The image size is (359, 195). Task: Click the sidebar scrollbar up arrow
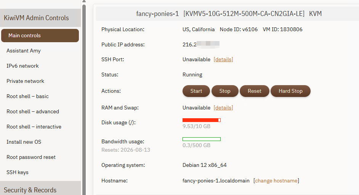point(84,1)
